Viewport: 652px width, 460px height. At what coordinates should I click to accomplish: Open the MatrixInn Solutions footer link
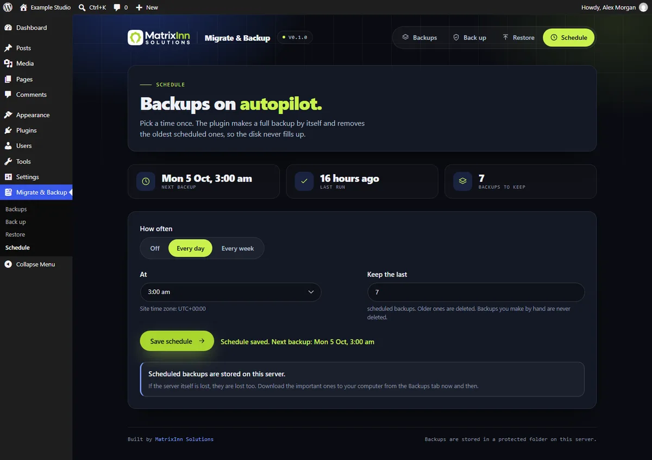tap(184, 439)
